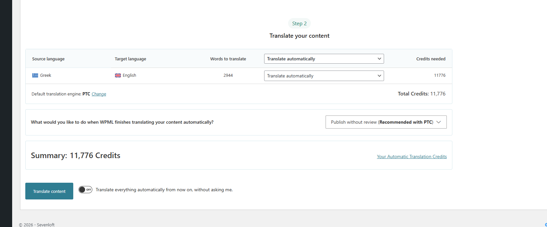This screenshot has height=227, width=547.
Task: Click the Translate content button
Action: pos(49,191)
